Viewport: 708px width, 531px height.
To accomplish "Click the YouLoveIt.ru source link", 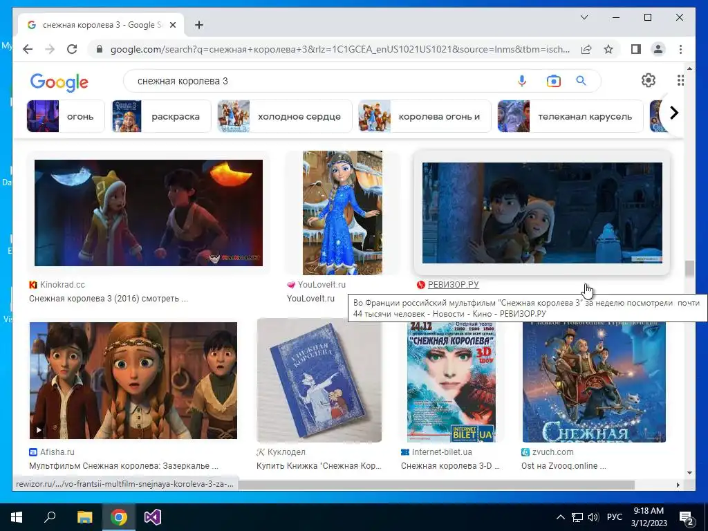I will (322, 284).
